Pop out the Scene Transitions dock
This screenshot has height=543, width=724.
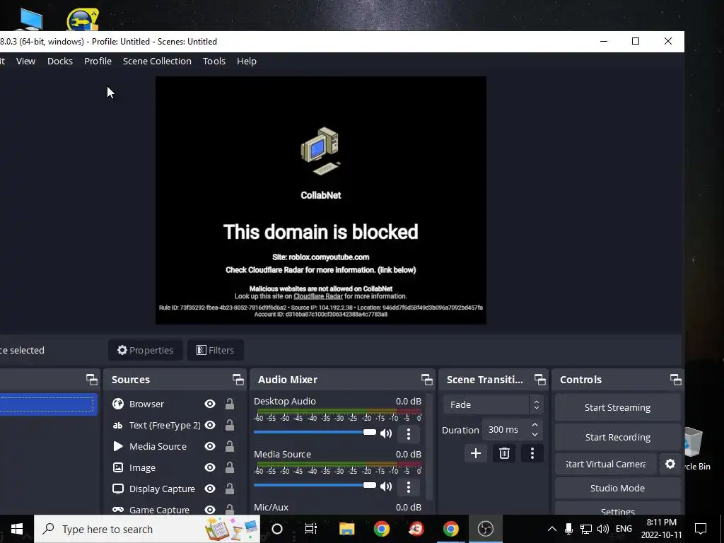[x=540, y=380]
